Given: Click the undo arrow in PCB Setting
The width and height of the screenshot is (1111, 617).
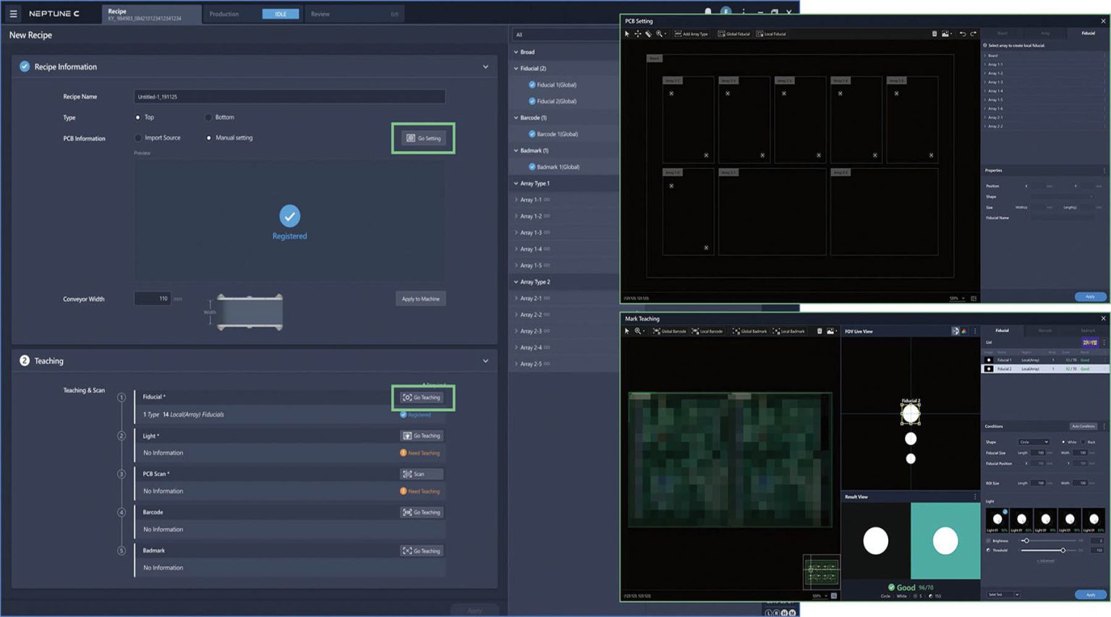Looking at the screenshot, I should [963, 34].
